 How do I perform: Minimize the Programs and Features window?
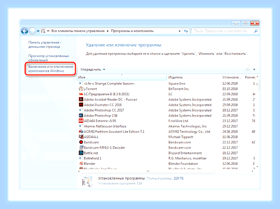click(x=236, y=23)
